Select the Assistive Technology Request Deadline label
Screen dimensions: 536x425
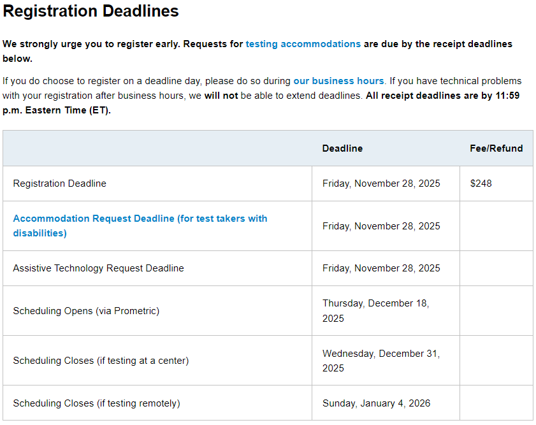98,268
